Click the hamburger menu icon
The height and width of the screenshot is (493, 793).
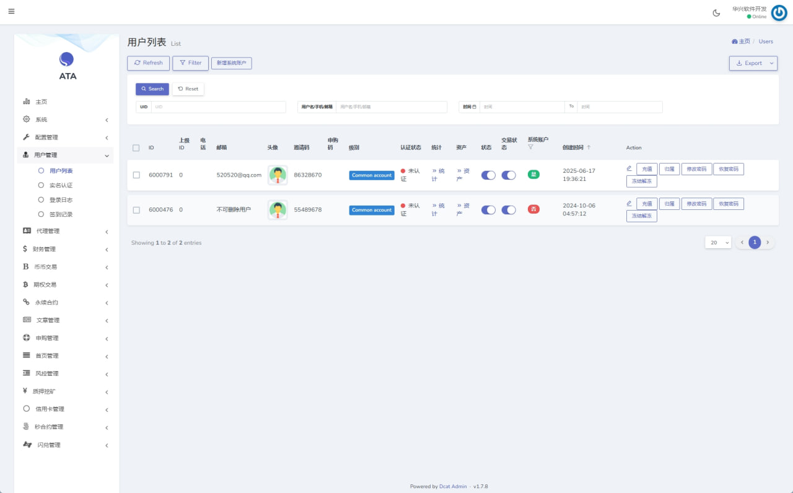coord(11,12)
